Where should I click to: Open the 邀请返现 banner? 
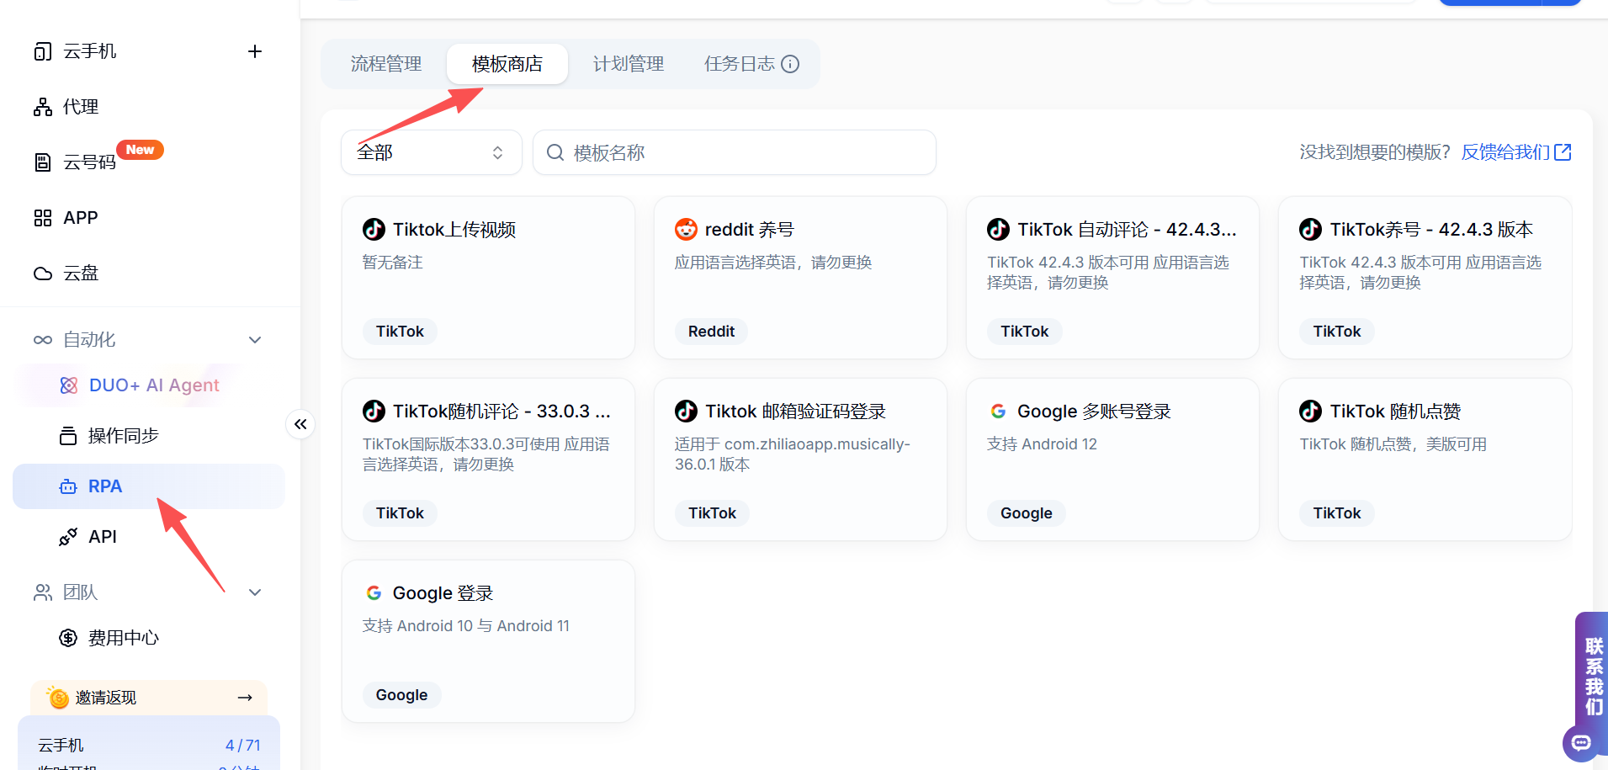tap(149, 698)
